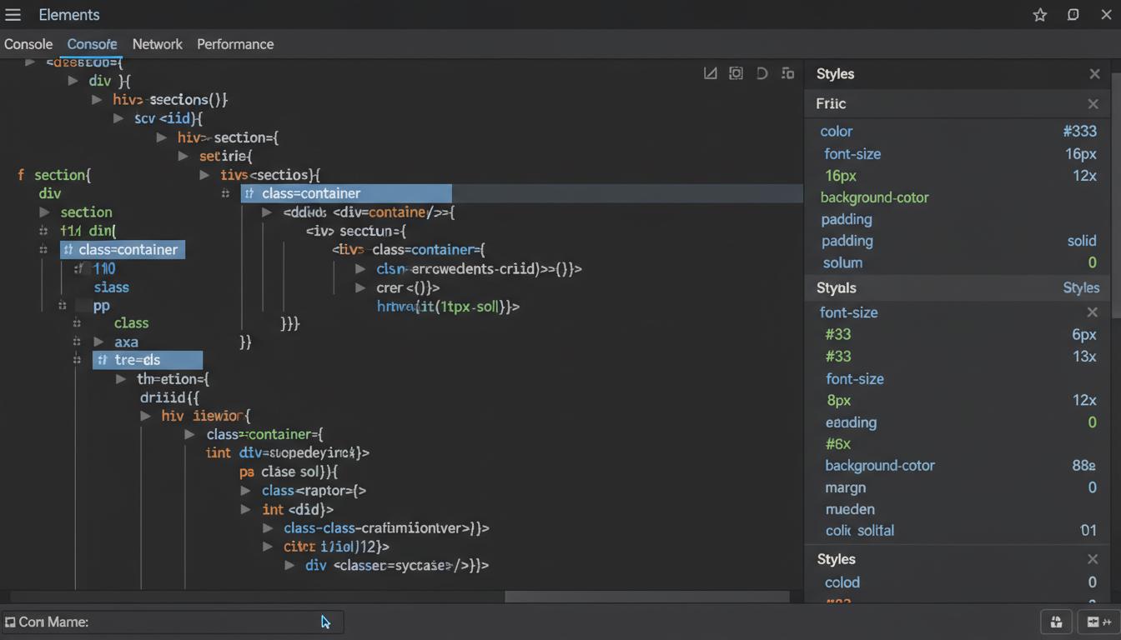This screenshot has height=640, width=1121.
Task: Click the D-shaped half-circle toolbar icon
Action: coord(762,73)
